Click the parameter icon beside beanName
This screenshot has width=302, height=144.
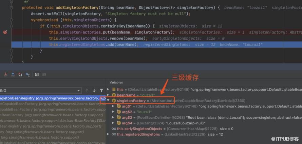tap(114, 95)
